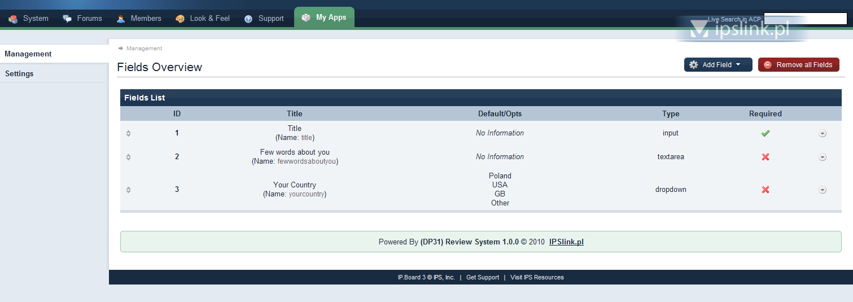The width and height of the screenshot is (853, 302).
Task: Focus the Live Search in ACP field
Action: (805, 19)
